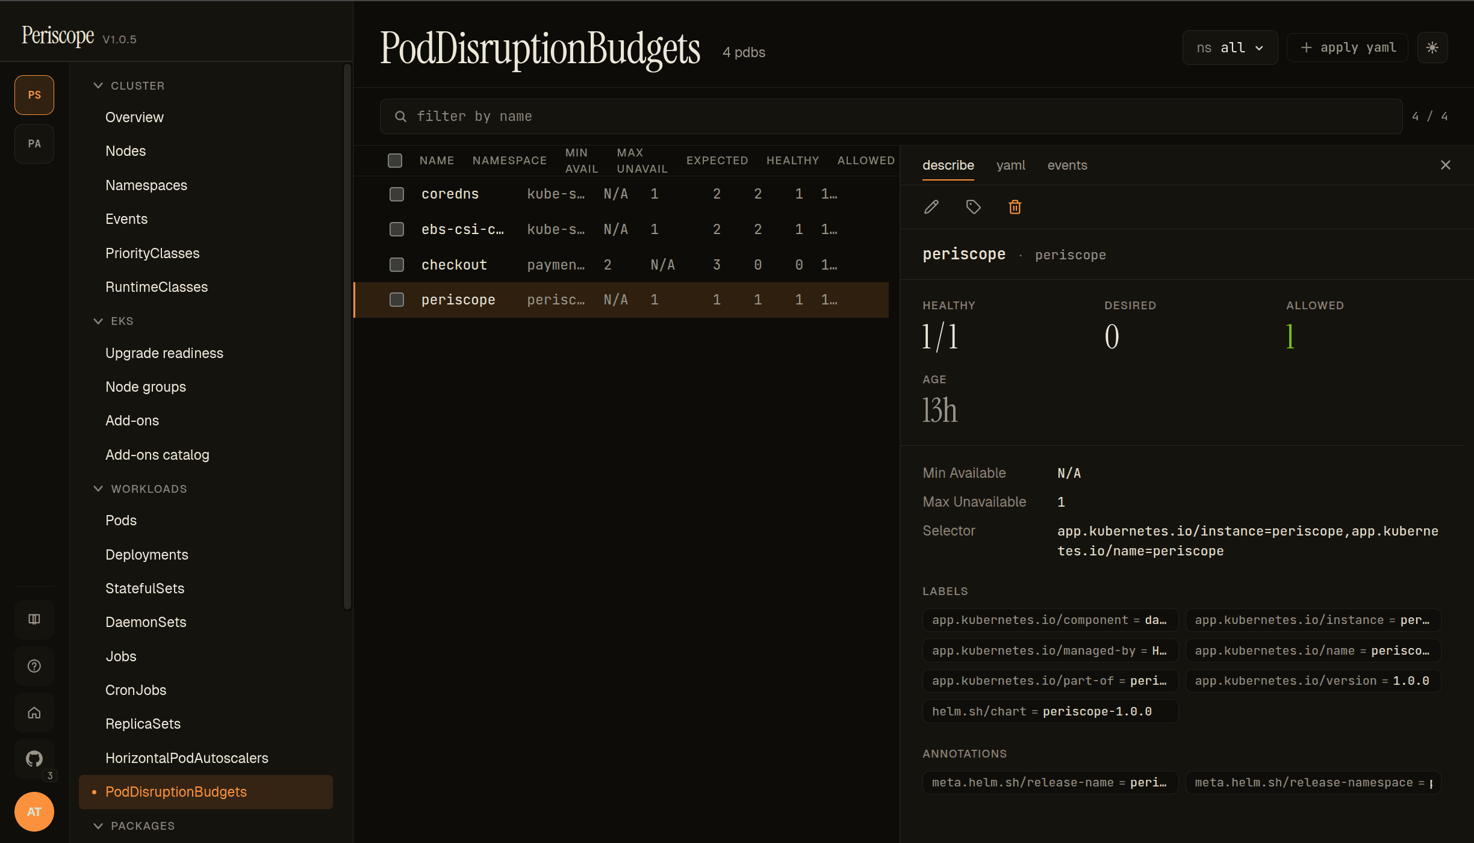Check the checkout row checkbox

397,265
